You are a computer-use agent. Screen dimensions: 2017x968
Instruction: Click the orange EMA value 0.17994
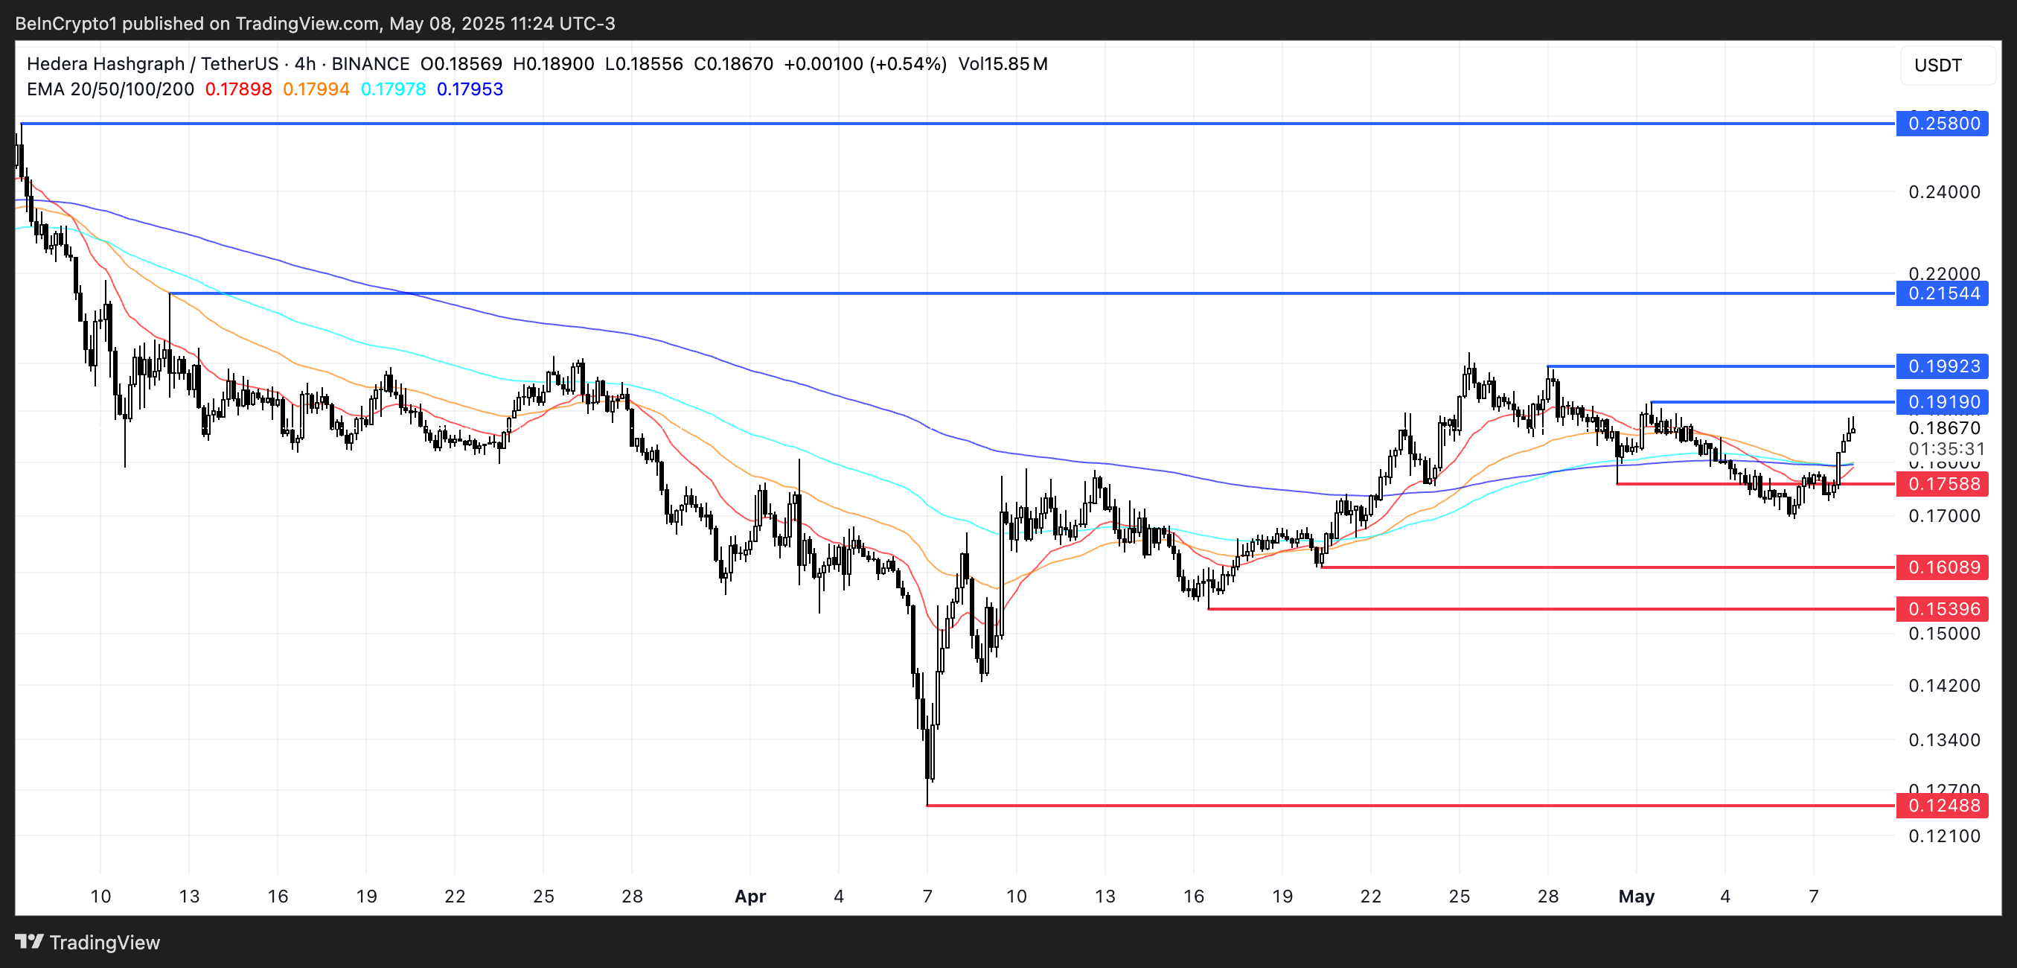pyautogui.click(x=316, y=89)
